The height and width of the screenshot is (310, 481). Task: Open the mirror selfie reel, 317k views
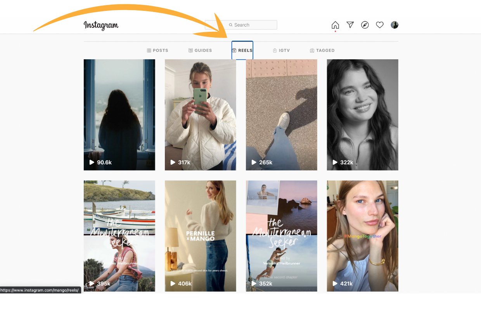click(x=201, y=115)
